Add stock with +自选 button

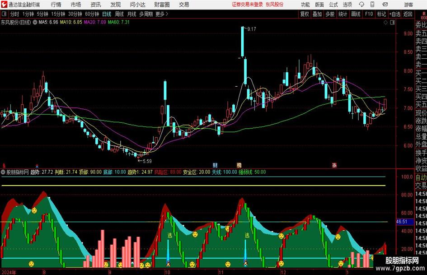[x=395, y=14]
